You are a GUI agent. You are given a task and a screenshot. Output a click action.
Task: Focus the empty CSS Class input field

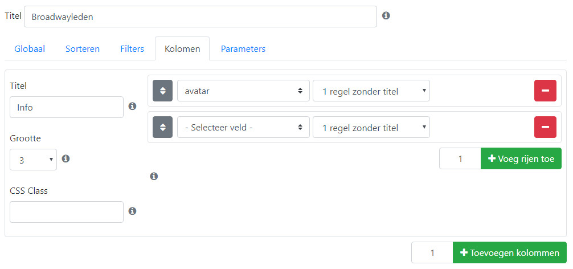(x=67, y=212)
